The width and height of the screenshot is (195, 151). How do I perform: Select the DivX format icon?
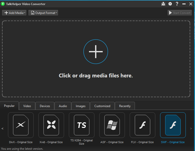pos(21,125)
